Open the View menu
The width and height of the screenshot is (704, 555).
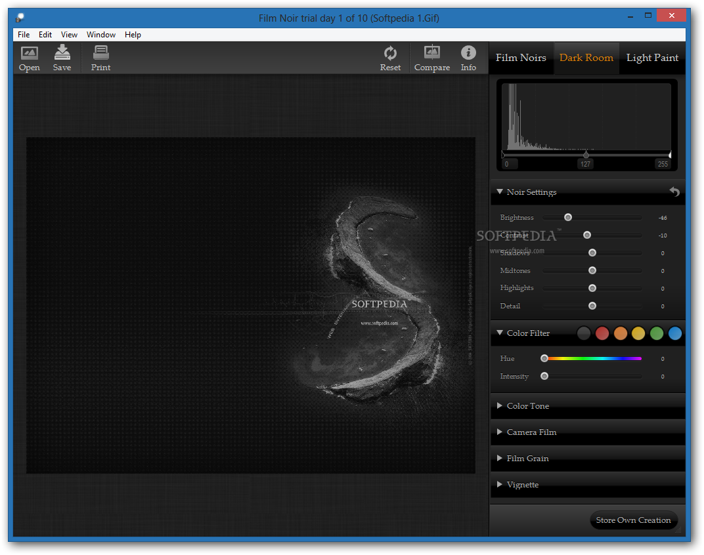pyautogui.click(x=69, y=35)
